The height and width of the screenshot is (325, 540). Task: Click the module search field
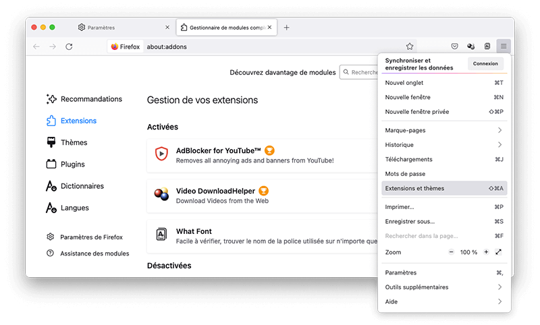(x=359, y=72)
